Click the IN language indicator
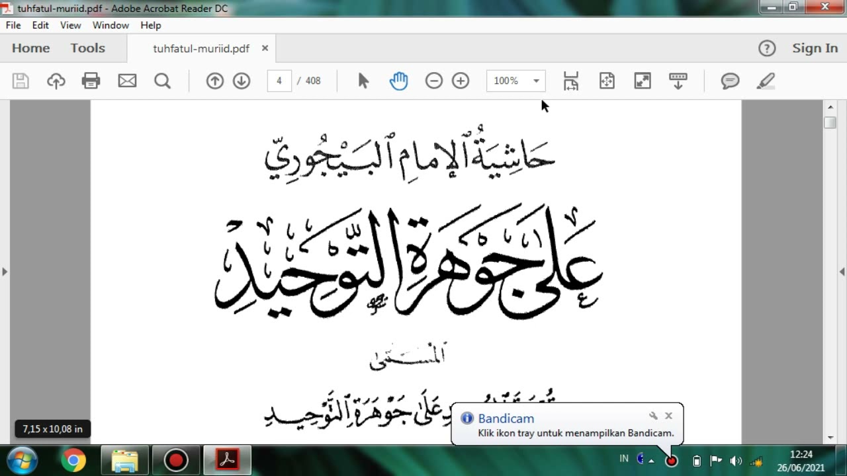847x476 pixels. [x=624, y=458]
